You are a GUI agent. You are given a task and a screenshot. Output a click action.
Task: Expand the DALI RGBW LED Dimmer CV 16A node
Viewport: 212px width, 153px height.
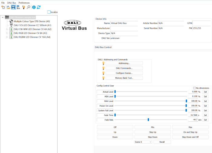pyautogui.click(x=7, y=37)
